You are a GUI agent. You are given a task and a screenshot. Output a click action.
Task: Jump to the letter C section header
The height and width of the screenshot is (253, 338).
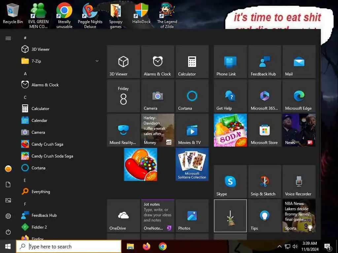point(25,98)
